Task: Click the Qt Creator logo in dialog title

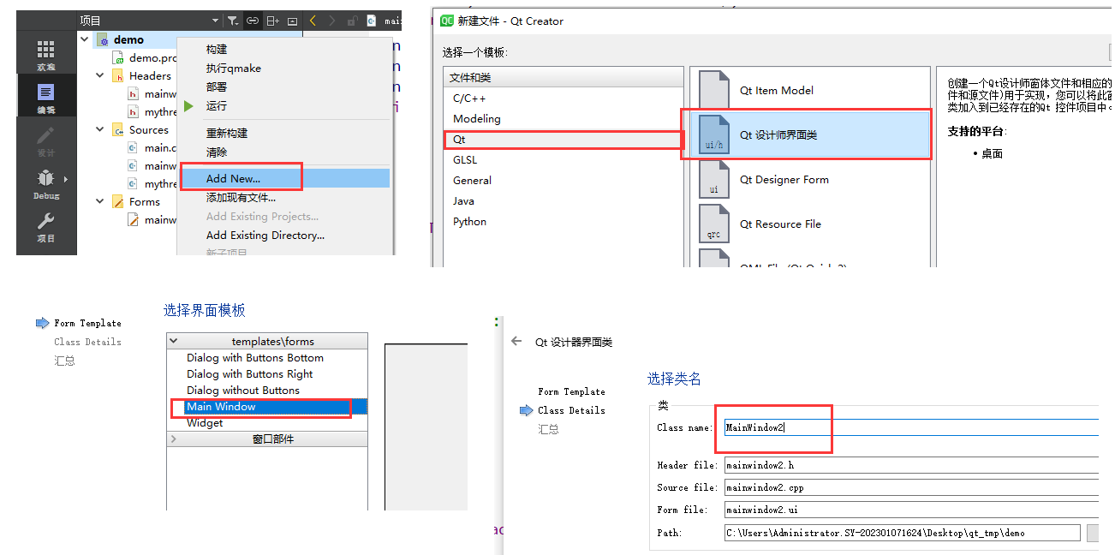Action: pyautogui.click(x=446, y=21)
